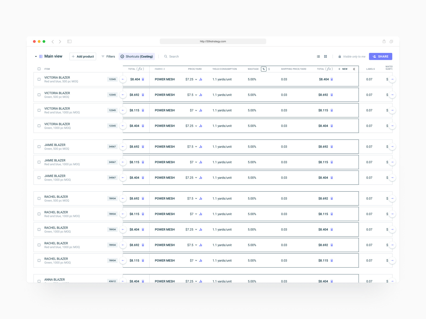Open the calculator icon beside Victoria Blazer total $8.404

pyautogui.click(x=143, y=79)
